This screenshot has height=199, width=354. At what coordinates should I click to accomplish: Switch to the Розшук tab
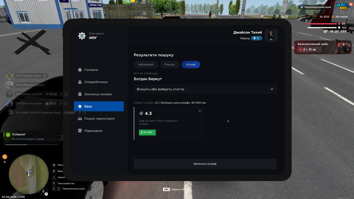point(170,64)
